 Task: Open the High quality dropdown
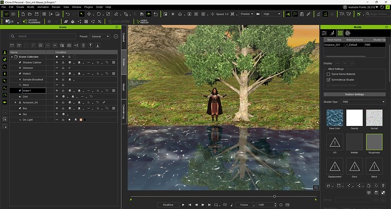point(272,14)
